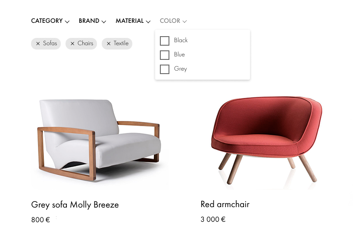353x242 pixels.
Task: Open the BRAND filter dropdown
Action: [x=92, y=21]
